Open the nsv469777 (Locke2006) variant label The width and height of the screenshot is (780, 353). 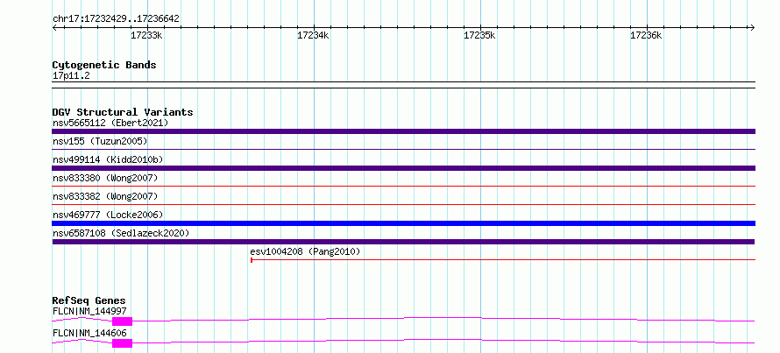click(x=108, y=215)
